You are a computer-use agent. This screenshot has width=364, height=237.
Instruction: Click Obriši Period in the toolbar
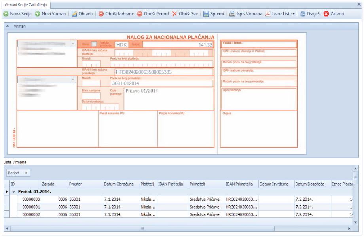click(x=153, y=14)
